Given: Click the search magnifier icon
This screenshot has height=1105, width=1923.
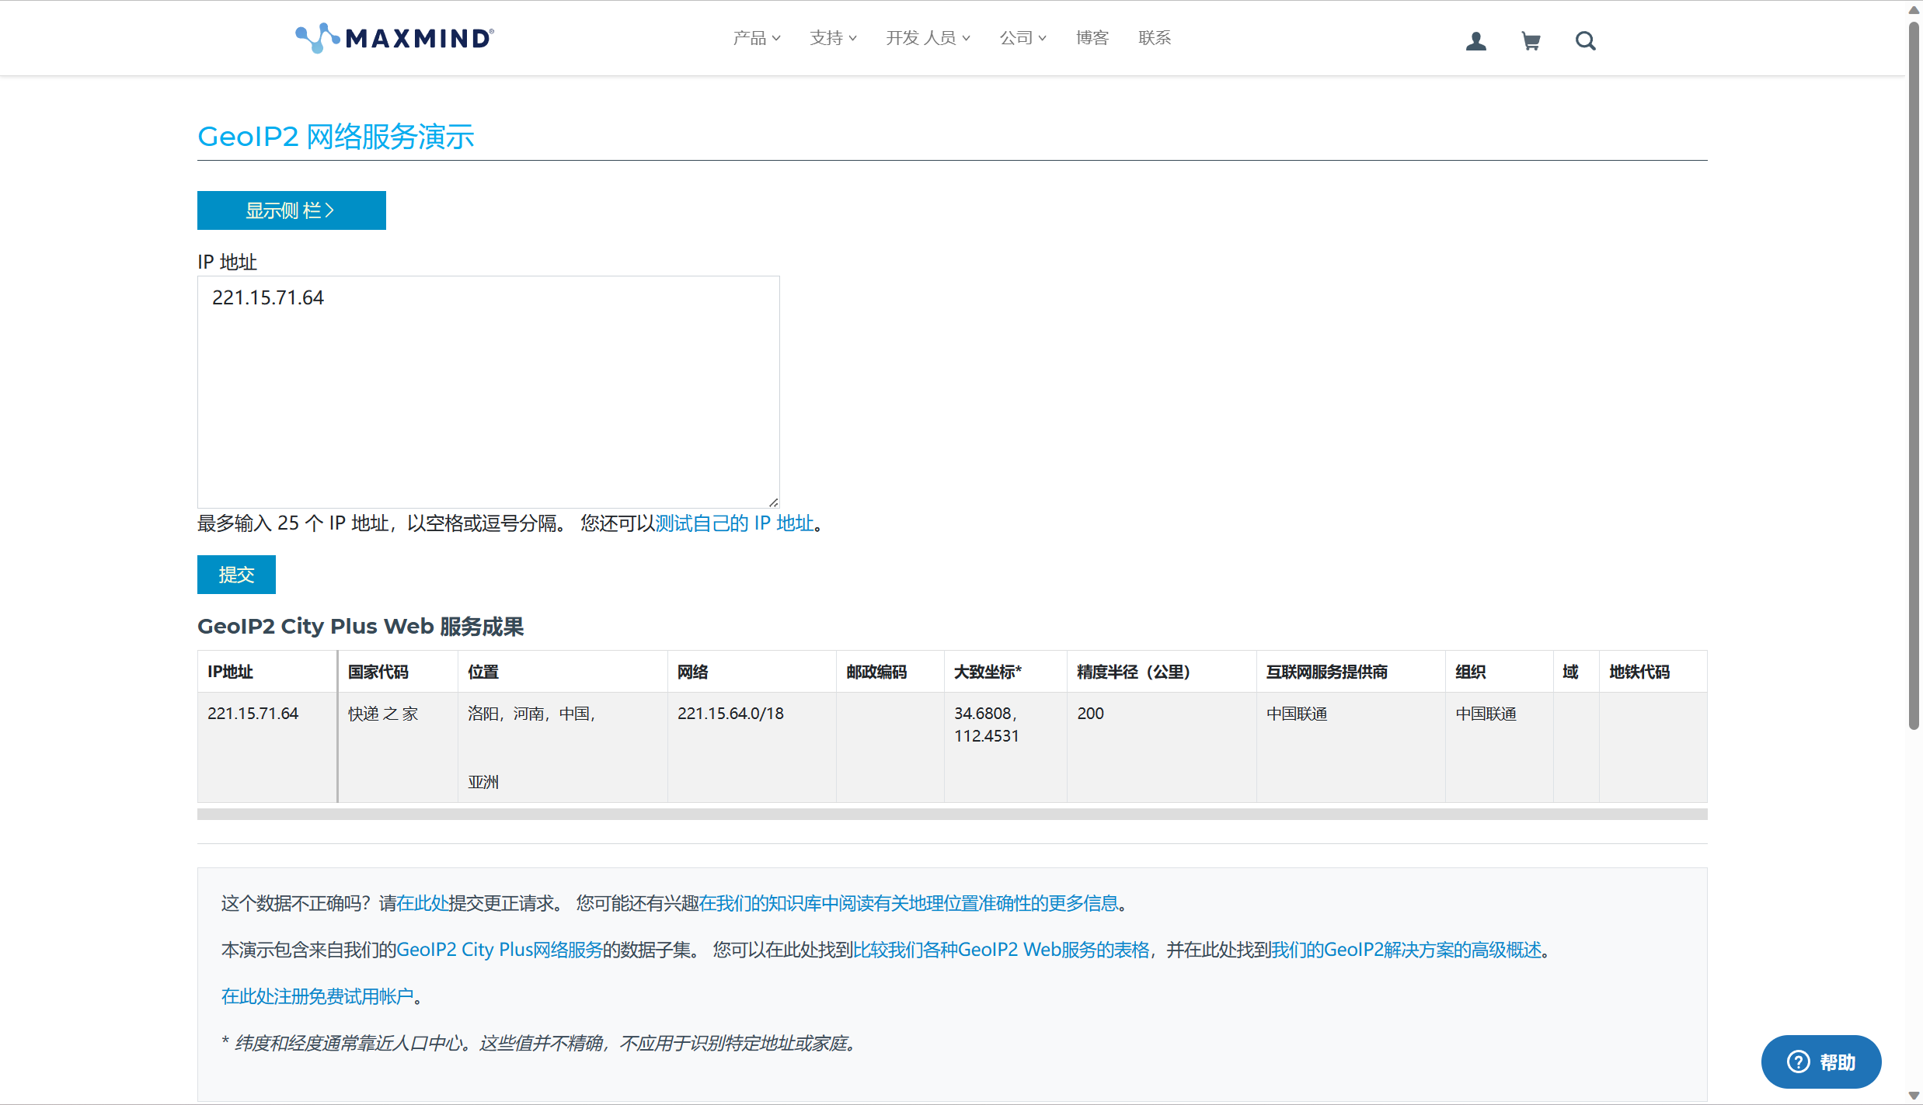Looking at the screenshot, I should [1586, 40].
